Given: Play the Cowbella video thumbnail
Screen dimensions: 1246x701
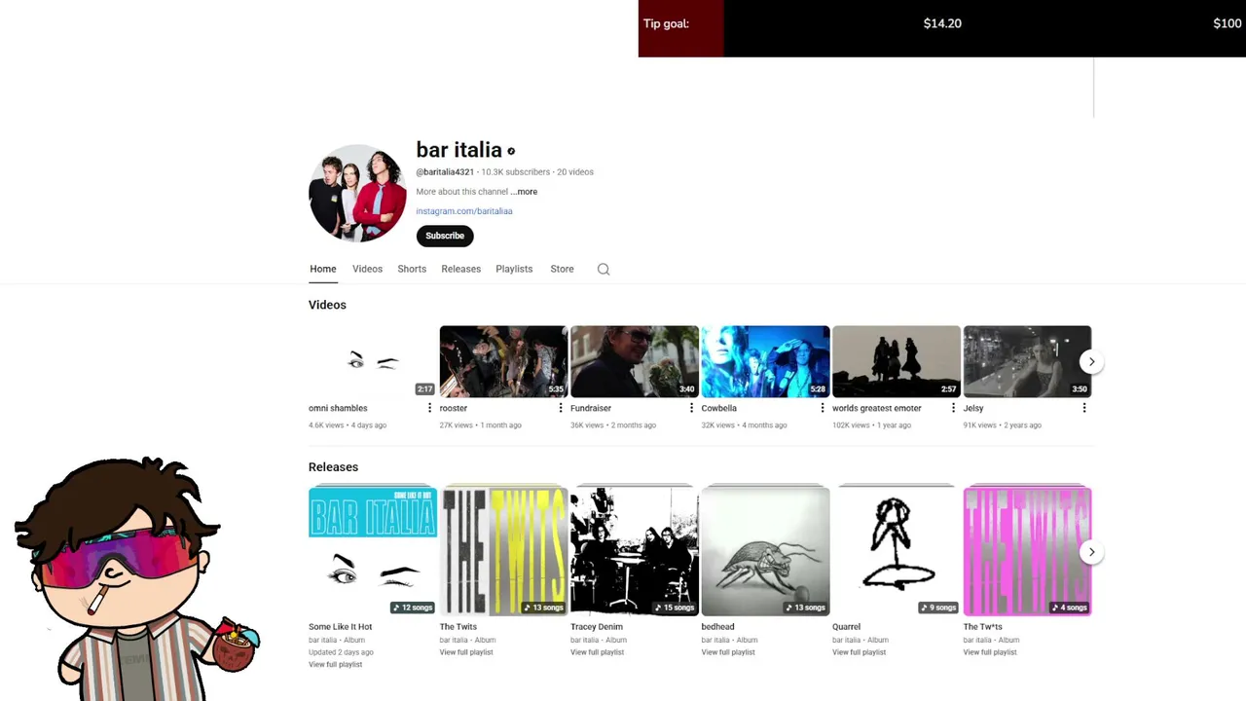Looking at the screenshot, I should (765, 361).
